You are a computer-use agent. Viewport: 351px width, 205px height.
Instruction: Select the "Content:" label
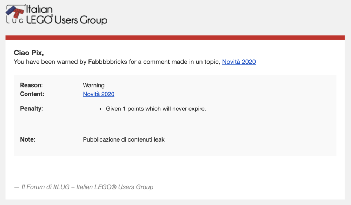point(32,94)
